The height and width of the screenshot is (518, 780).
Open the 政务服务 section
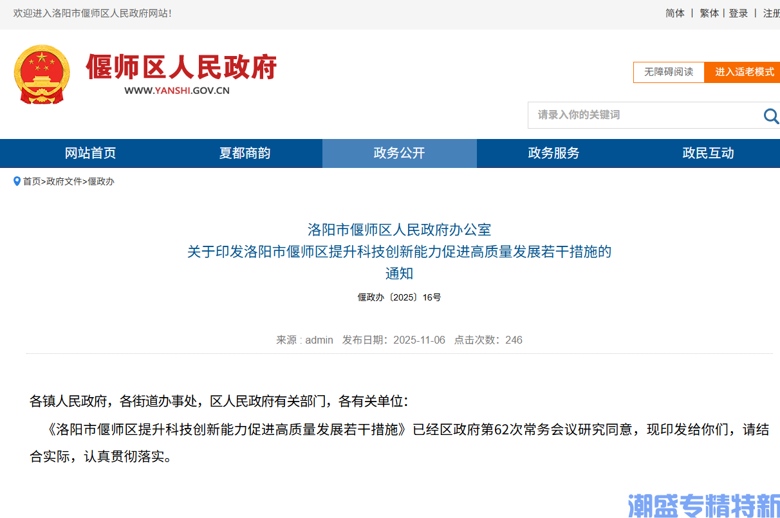(x=553, y=153)
